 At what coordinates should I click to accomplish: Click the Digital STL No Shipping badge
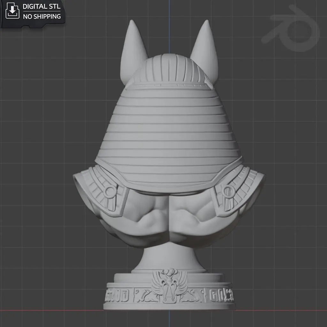click(x=33, y=13)
